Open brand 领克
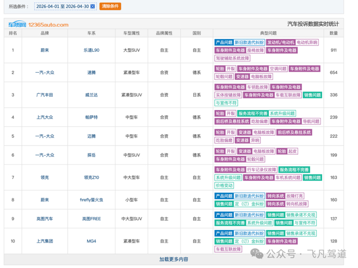Image resolution: width=358 pixels, height=268 pixels. coord(45,177)
